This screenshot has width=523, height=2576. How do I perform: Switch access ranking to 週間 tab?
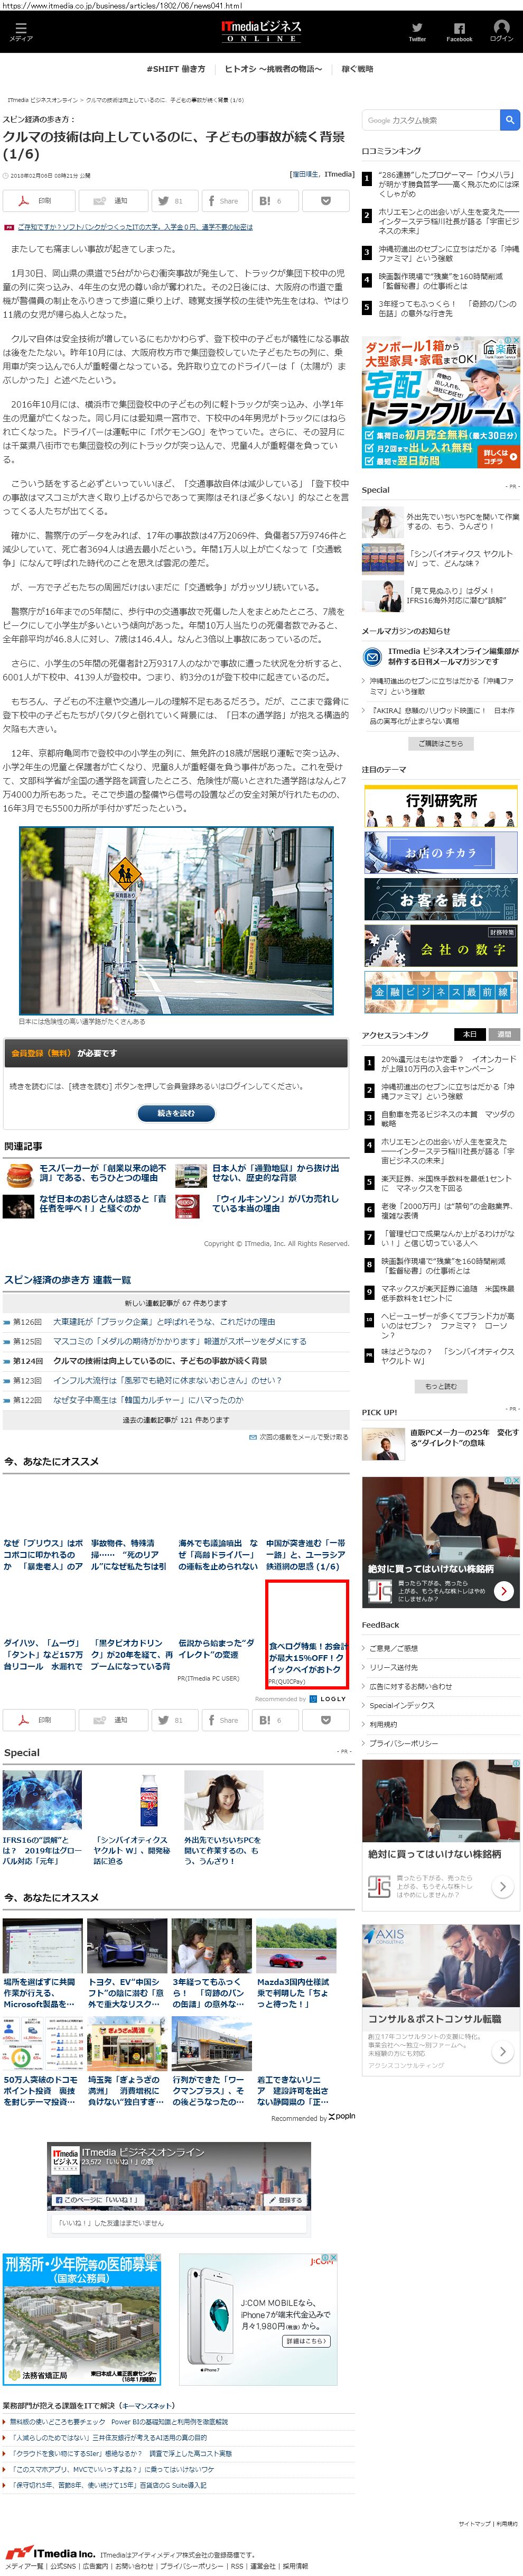tap(504, 1034)
